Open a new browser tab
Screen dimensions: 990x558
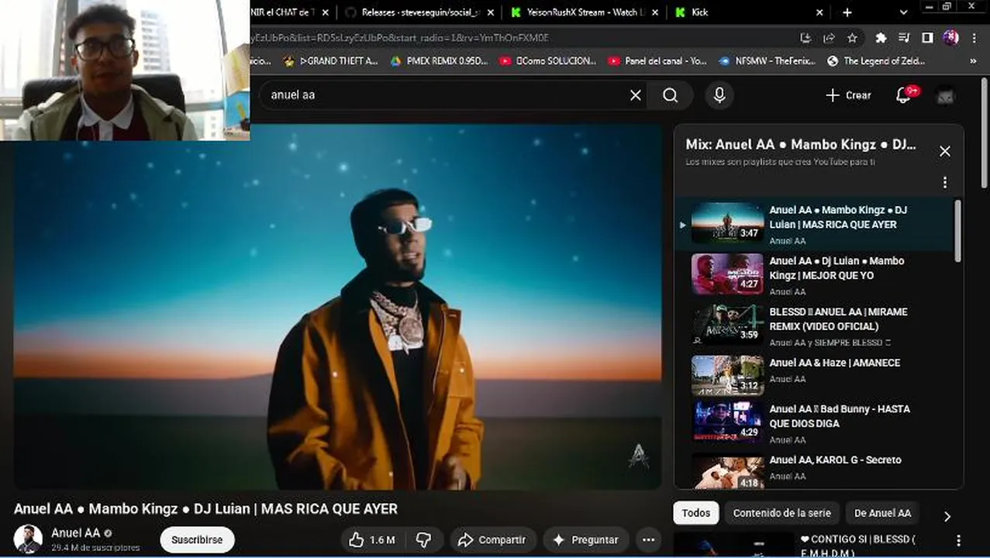tap(847, 12)
